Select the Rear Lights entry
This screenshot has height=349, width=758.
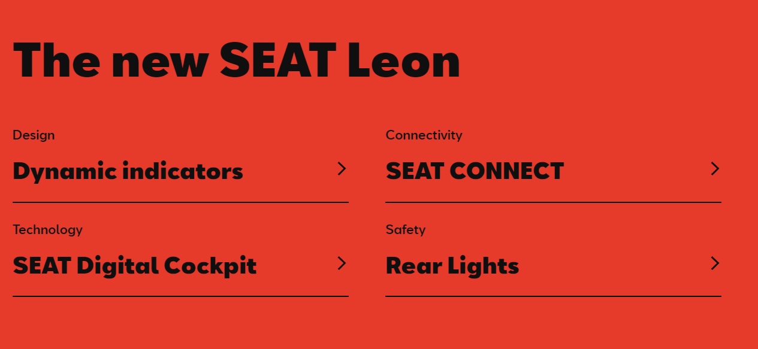click(x=452, y=266)
